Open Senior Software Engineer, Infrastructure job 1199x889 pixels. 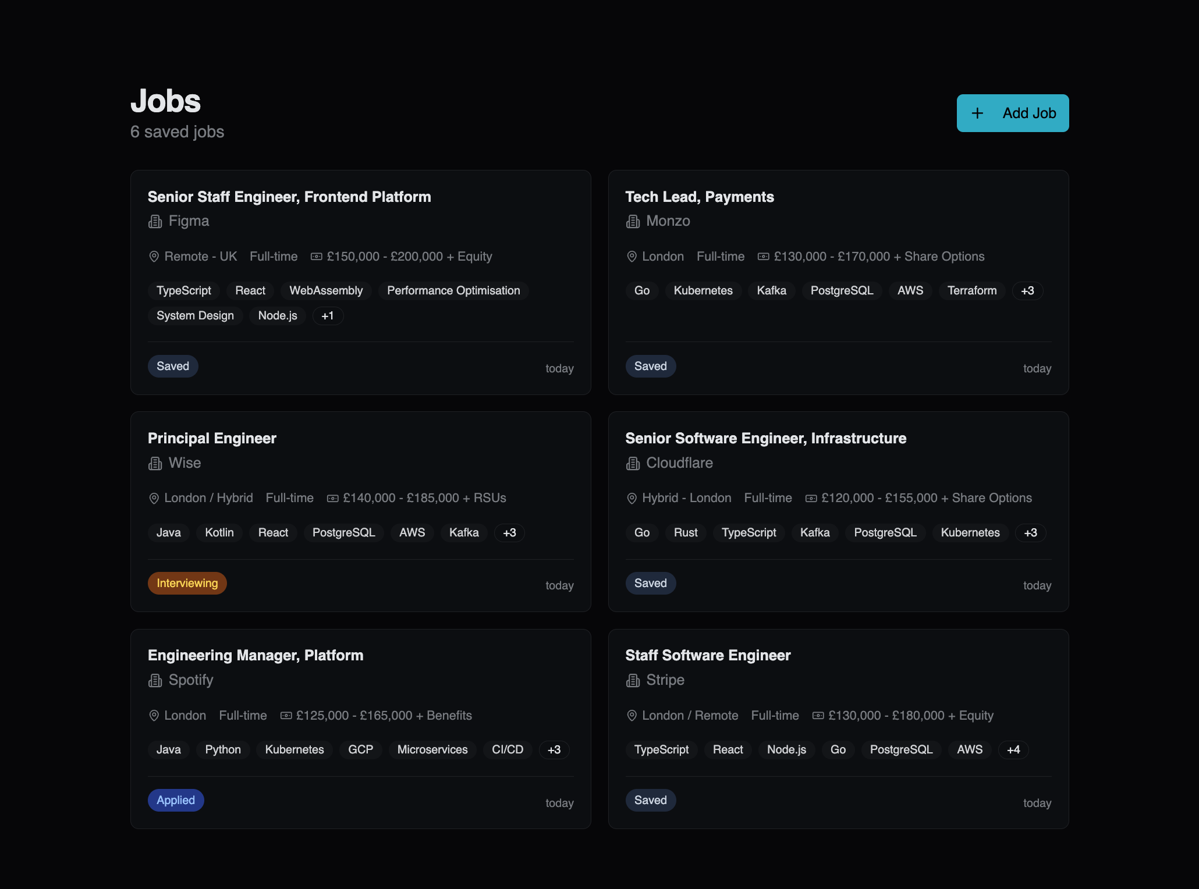click(x=765, y=438)
